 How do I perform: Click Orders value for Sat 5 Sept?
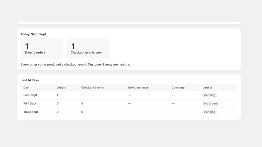click(58, 95)
